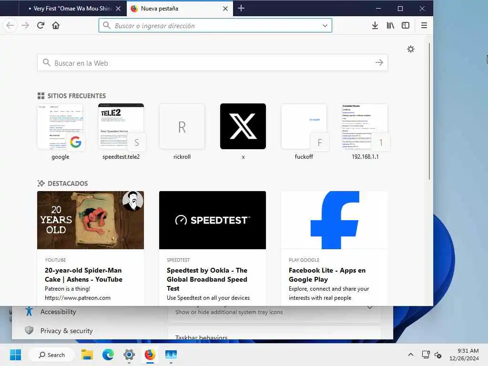
Task: Focus the Buscar o ingresar dirección field
Action: click(x=215, y=25)
